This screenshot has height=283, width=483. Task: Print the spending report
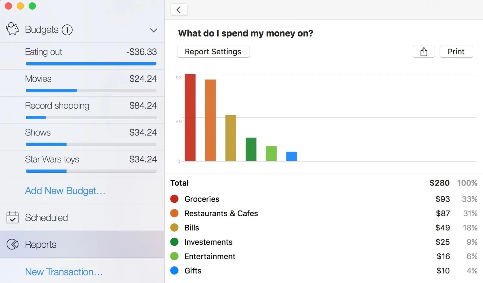[456, 52]
